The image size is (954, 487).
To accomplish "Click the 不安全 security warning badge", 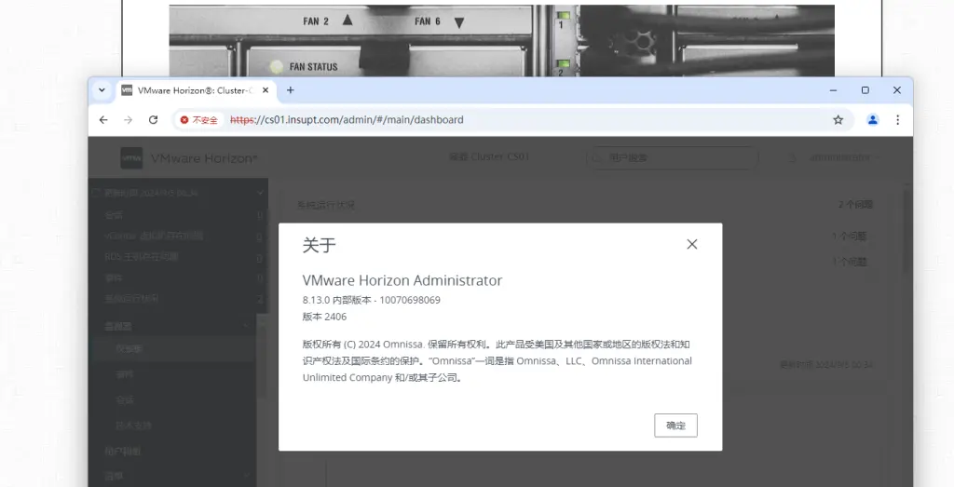I will click(199, 120).
